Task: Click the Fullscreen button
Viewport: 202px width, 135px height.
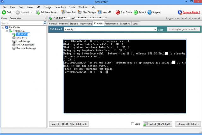Action: (x=188, y=124)
